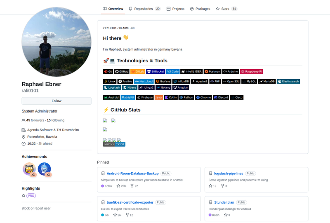The image size is (330, 223).
Task: Click the 12 forks on traefik-ssl-certificate-exporter
Action: pyautogui.click(x=130, y=215)
